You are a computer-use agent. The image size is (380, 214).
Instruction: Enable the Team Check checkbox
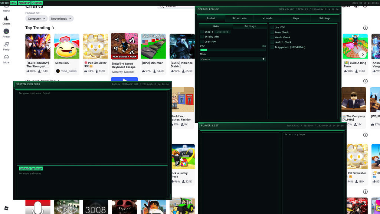pyautogui.click(x=272, y=32)
